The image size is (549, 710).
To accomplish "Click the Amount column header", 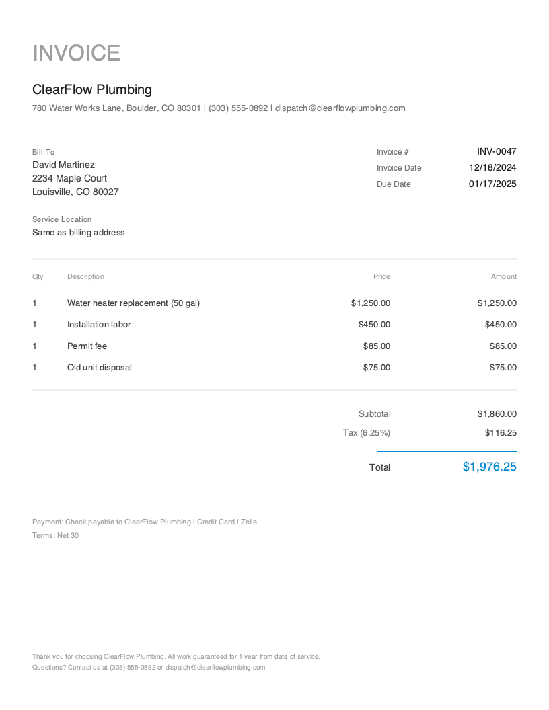I will pos(504,276).
